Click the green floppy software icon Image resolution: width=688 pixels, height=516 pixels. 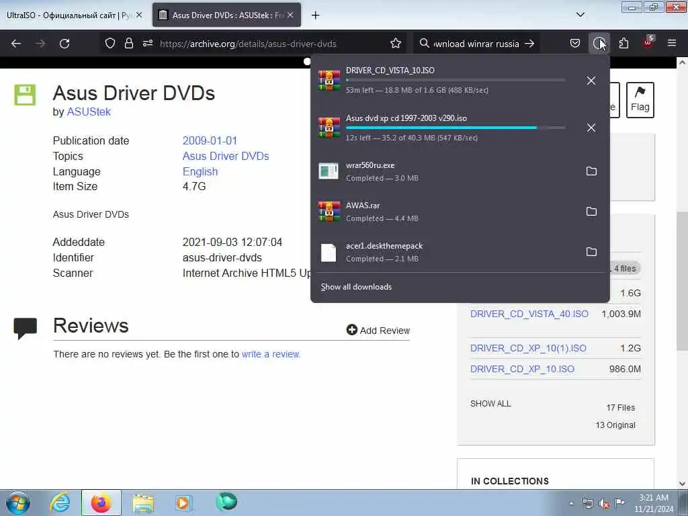pos(25,95)
